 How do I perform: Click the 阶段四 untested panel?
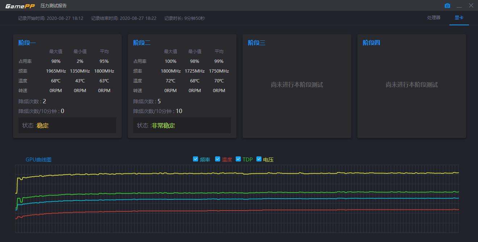411,85
